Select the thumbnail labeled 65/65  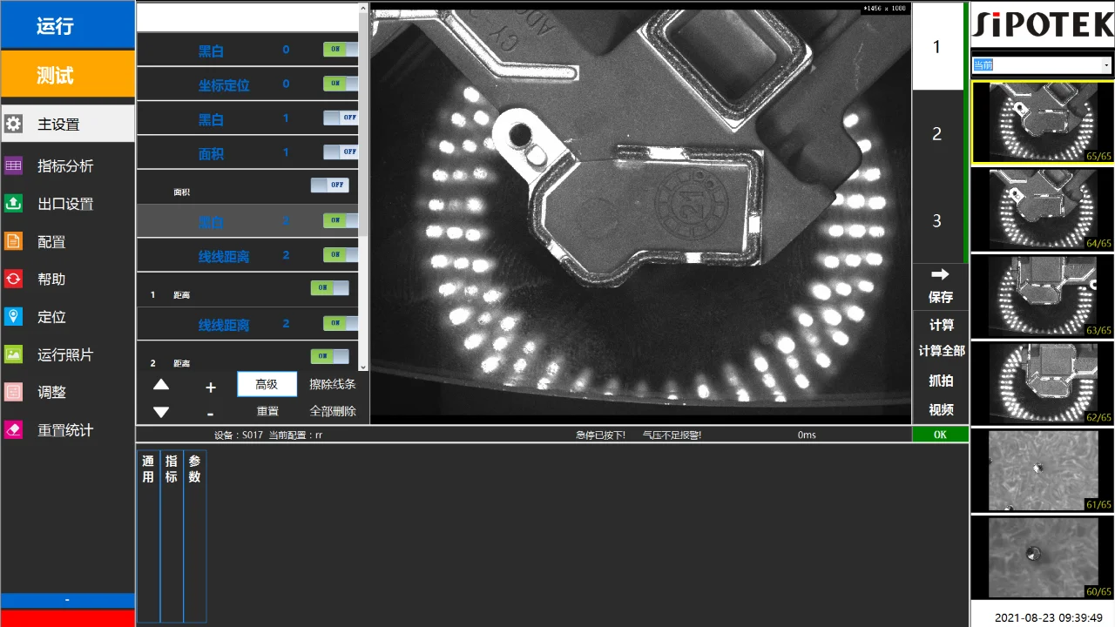pos(1043,122)
